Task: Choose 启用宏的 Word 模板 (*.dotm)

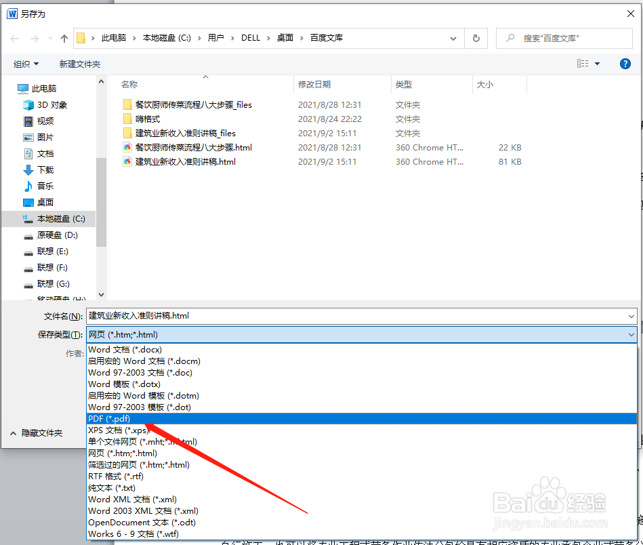Action: click(x=362, y=396)
